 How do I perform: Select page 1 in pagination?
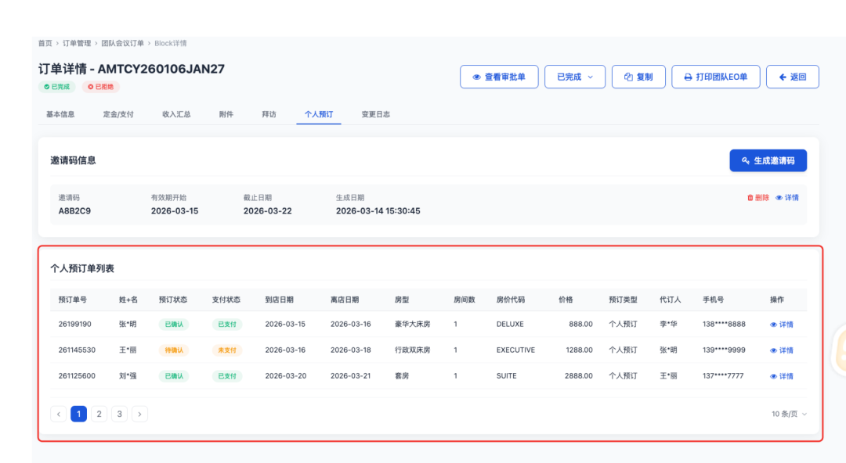coord(79,414)
